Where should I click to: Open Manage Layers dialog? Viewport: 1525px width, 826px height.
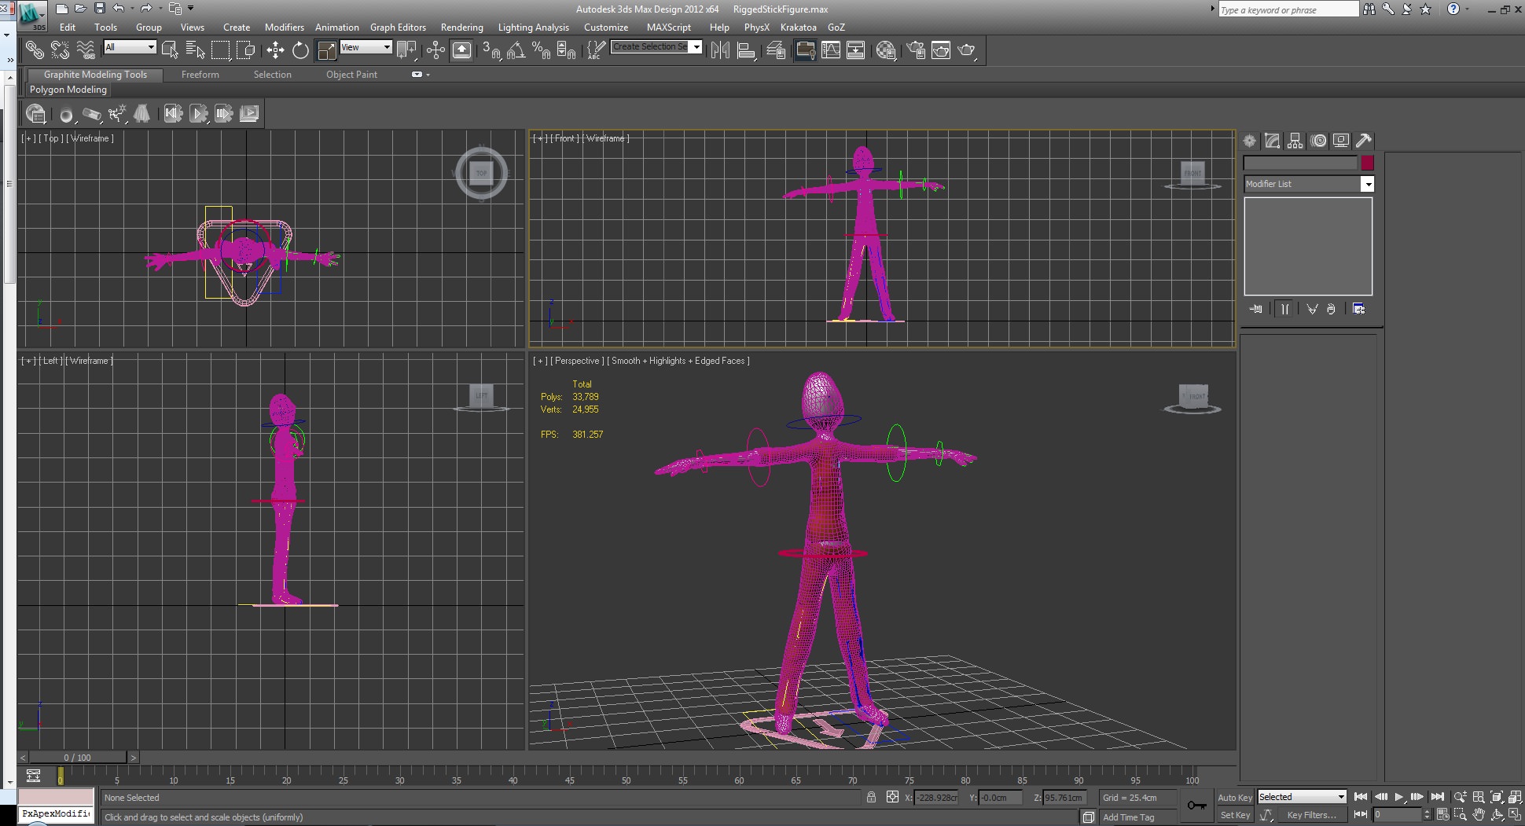776,50
